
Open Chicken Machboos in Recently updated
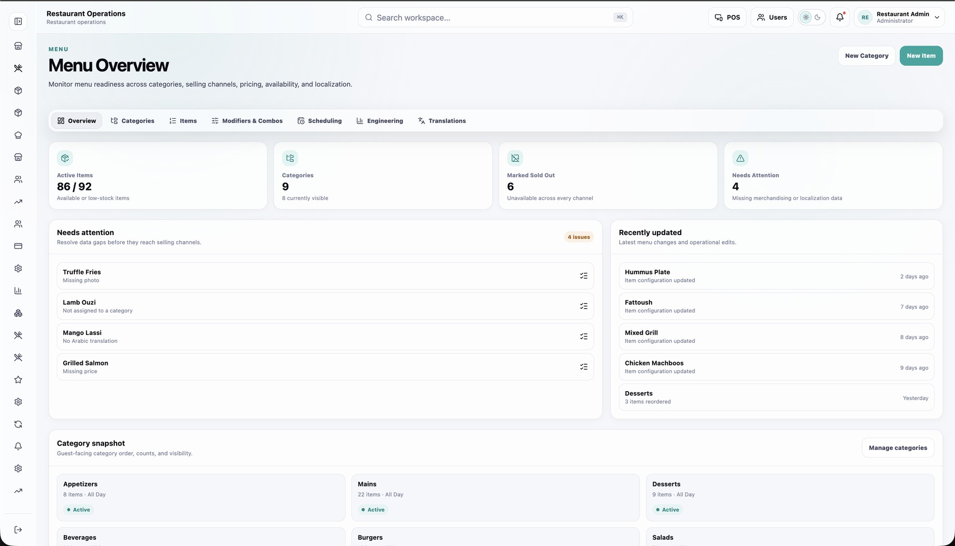pyautogui.click(x=776, y=367)
